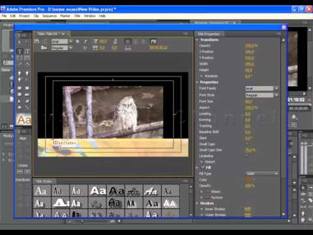Image resolution: width=313 pixels, height=235 pixels.
Task: Select the Ellipse tool
Action: [x=20, y=107]
